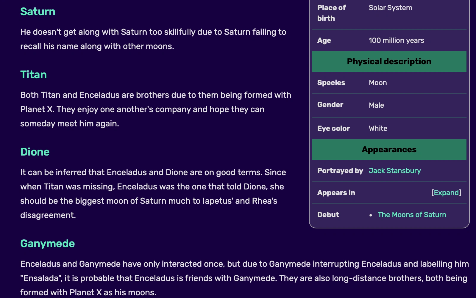The height and width of the screenshot is (298, 476).
Task: Click the Solar System value text
Action: point(390,8)
